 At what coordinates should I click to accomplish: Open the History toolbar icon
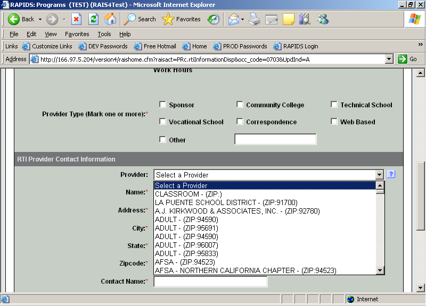(x=213, y=19)
